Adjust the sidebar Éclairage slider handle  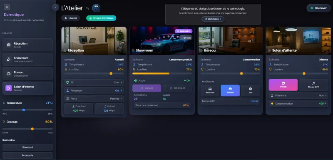(x=32, y=129)
